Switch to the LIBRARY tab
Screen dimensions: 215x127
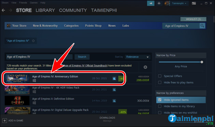(x=45, y=11)
